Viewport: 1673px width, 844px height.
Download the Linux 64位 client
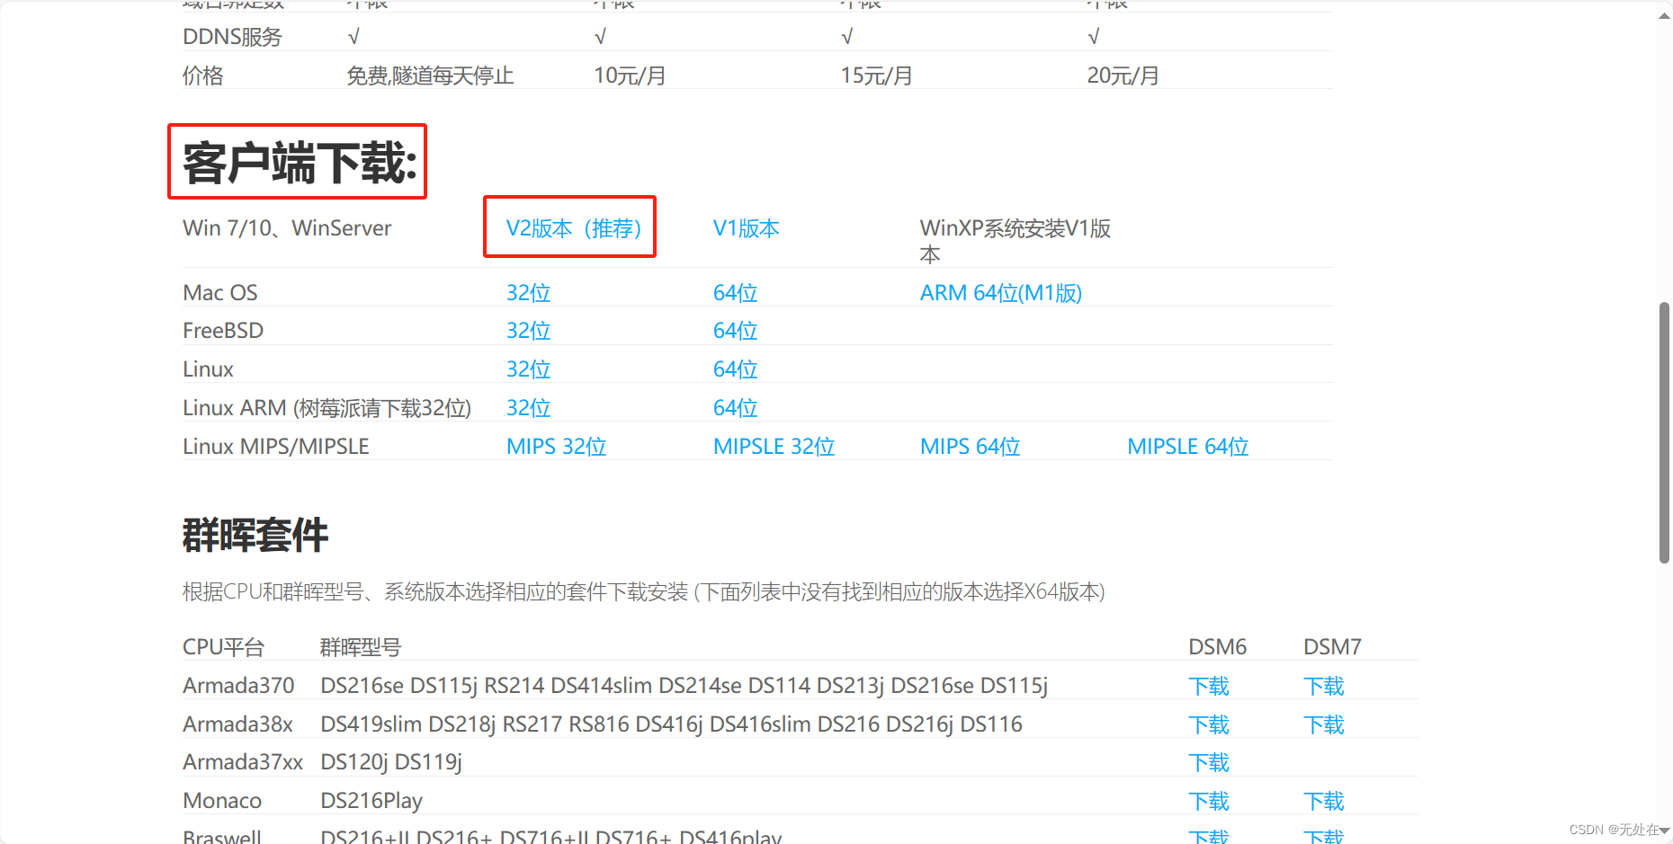point(735,369)
